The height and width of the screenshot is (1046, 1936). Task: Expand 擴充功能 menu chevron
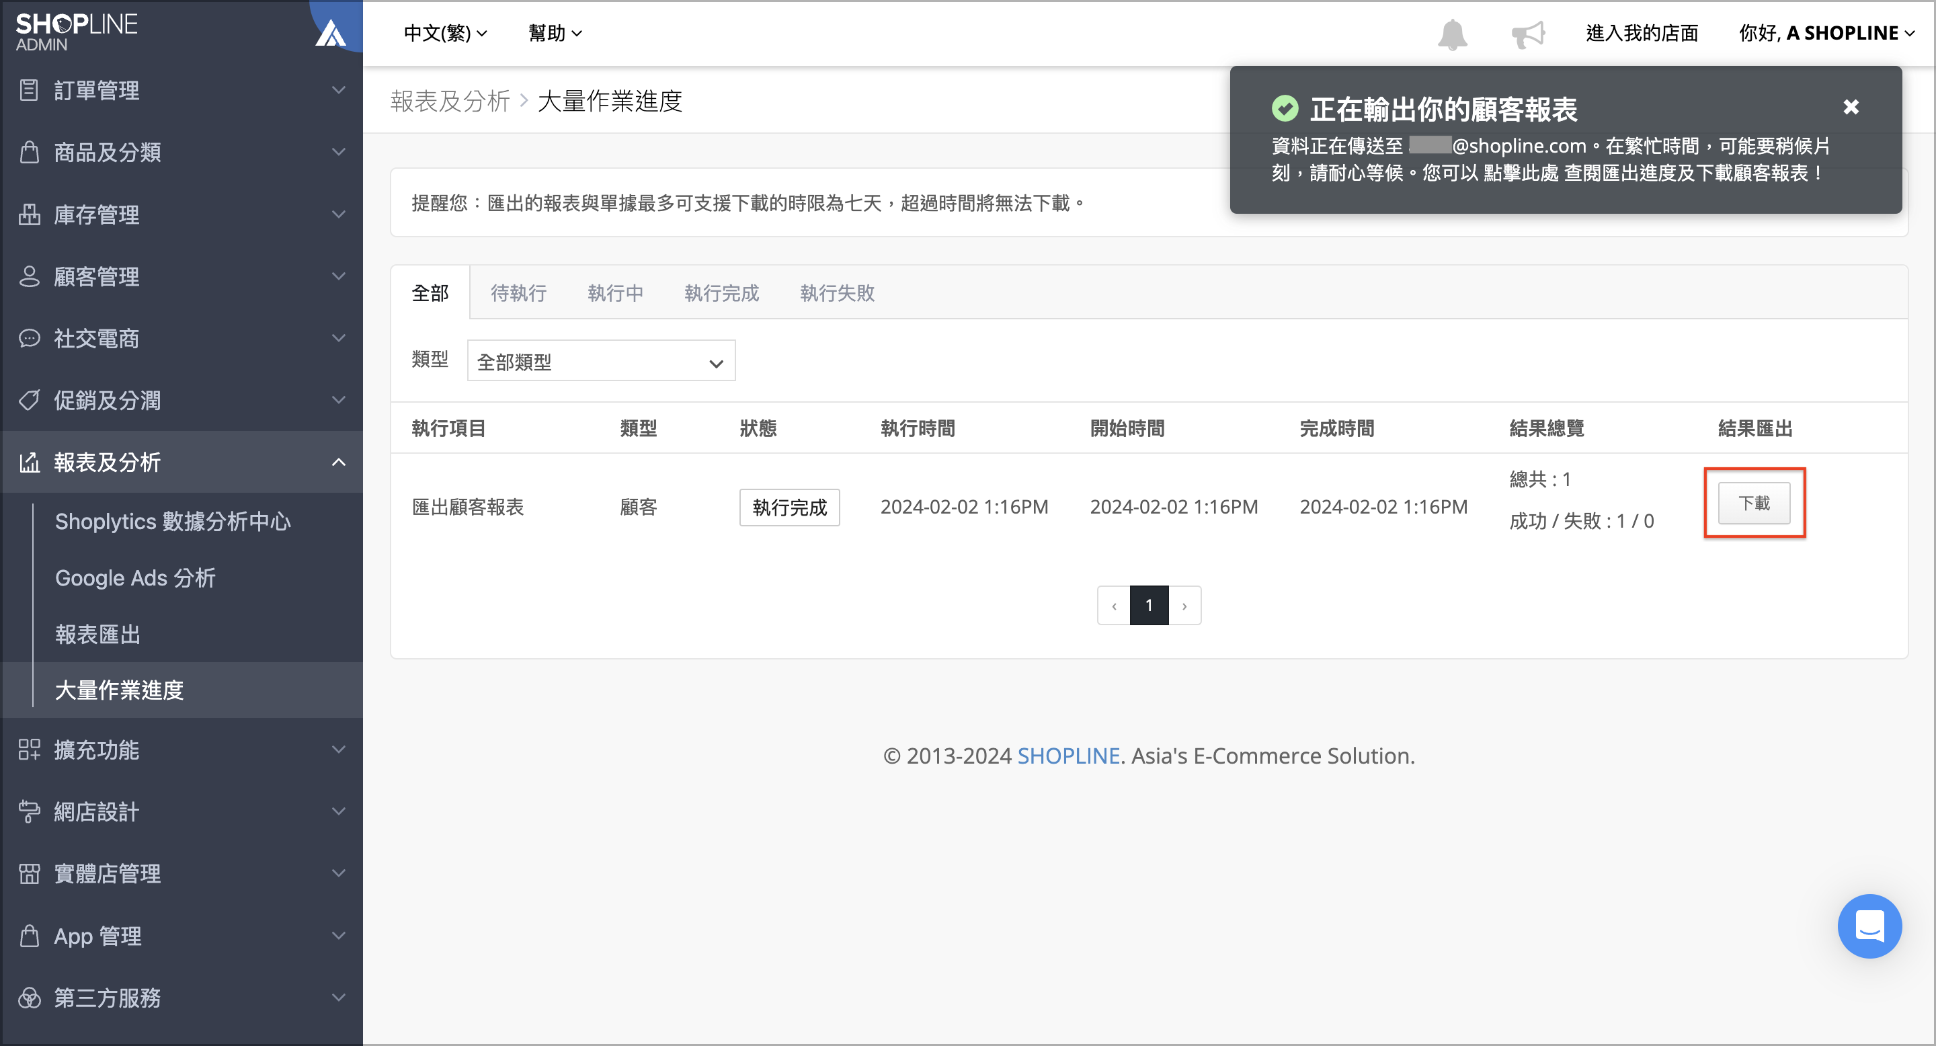[339, 749]
